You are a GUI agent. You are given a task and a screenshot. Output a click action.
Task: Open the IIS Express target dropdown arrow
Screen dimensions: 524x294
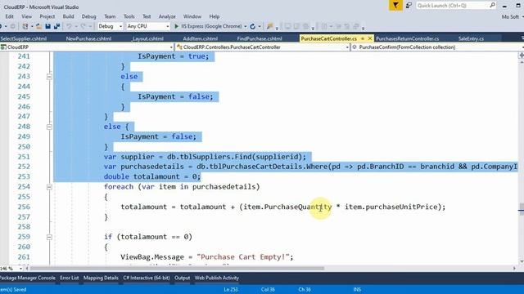[246, 26]
